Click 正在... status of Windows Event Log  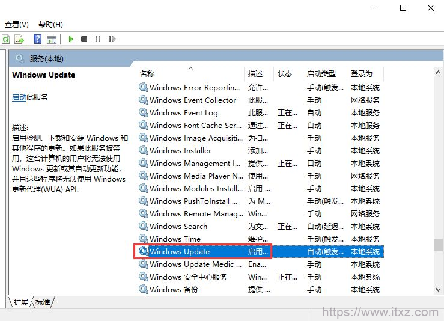[x=287, y=113]
